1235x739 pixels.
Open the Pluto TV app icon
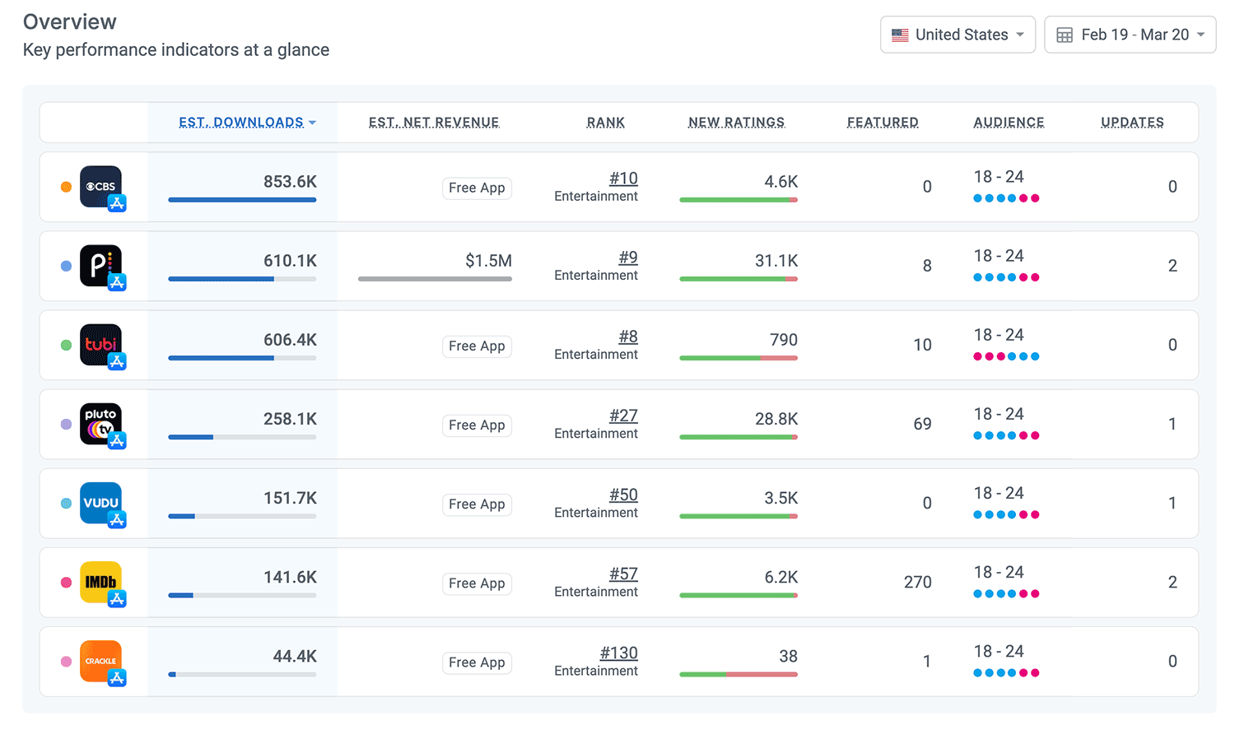click(101, 424)
